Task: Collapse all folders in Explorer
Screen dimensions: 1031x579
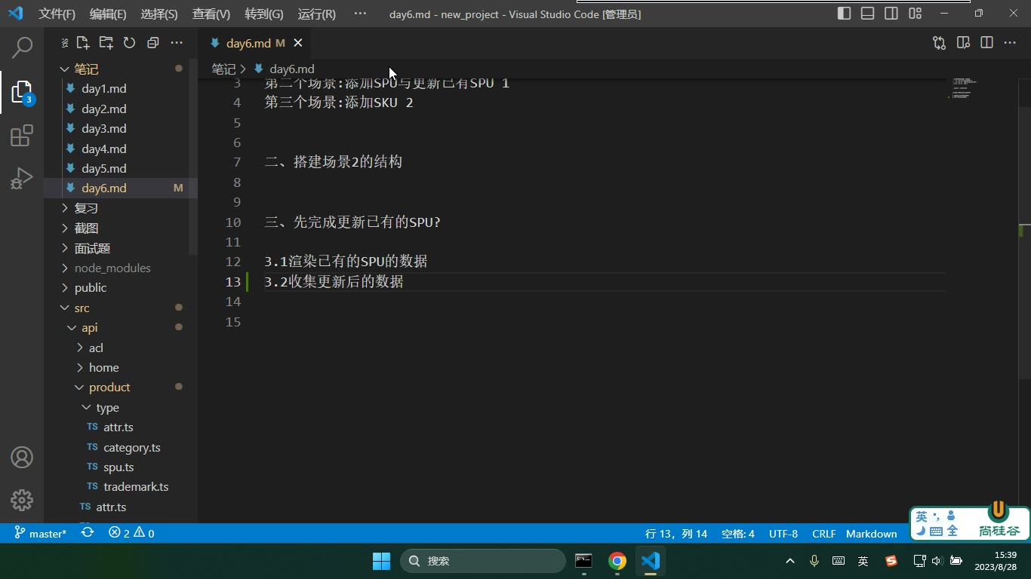Action: (152, 43)
